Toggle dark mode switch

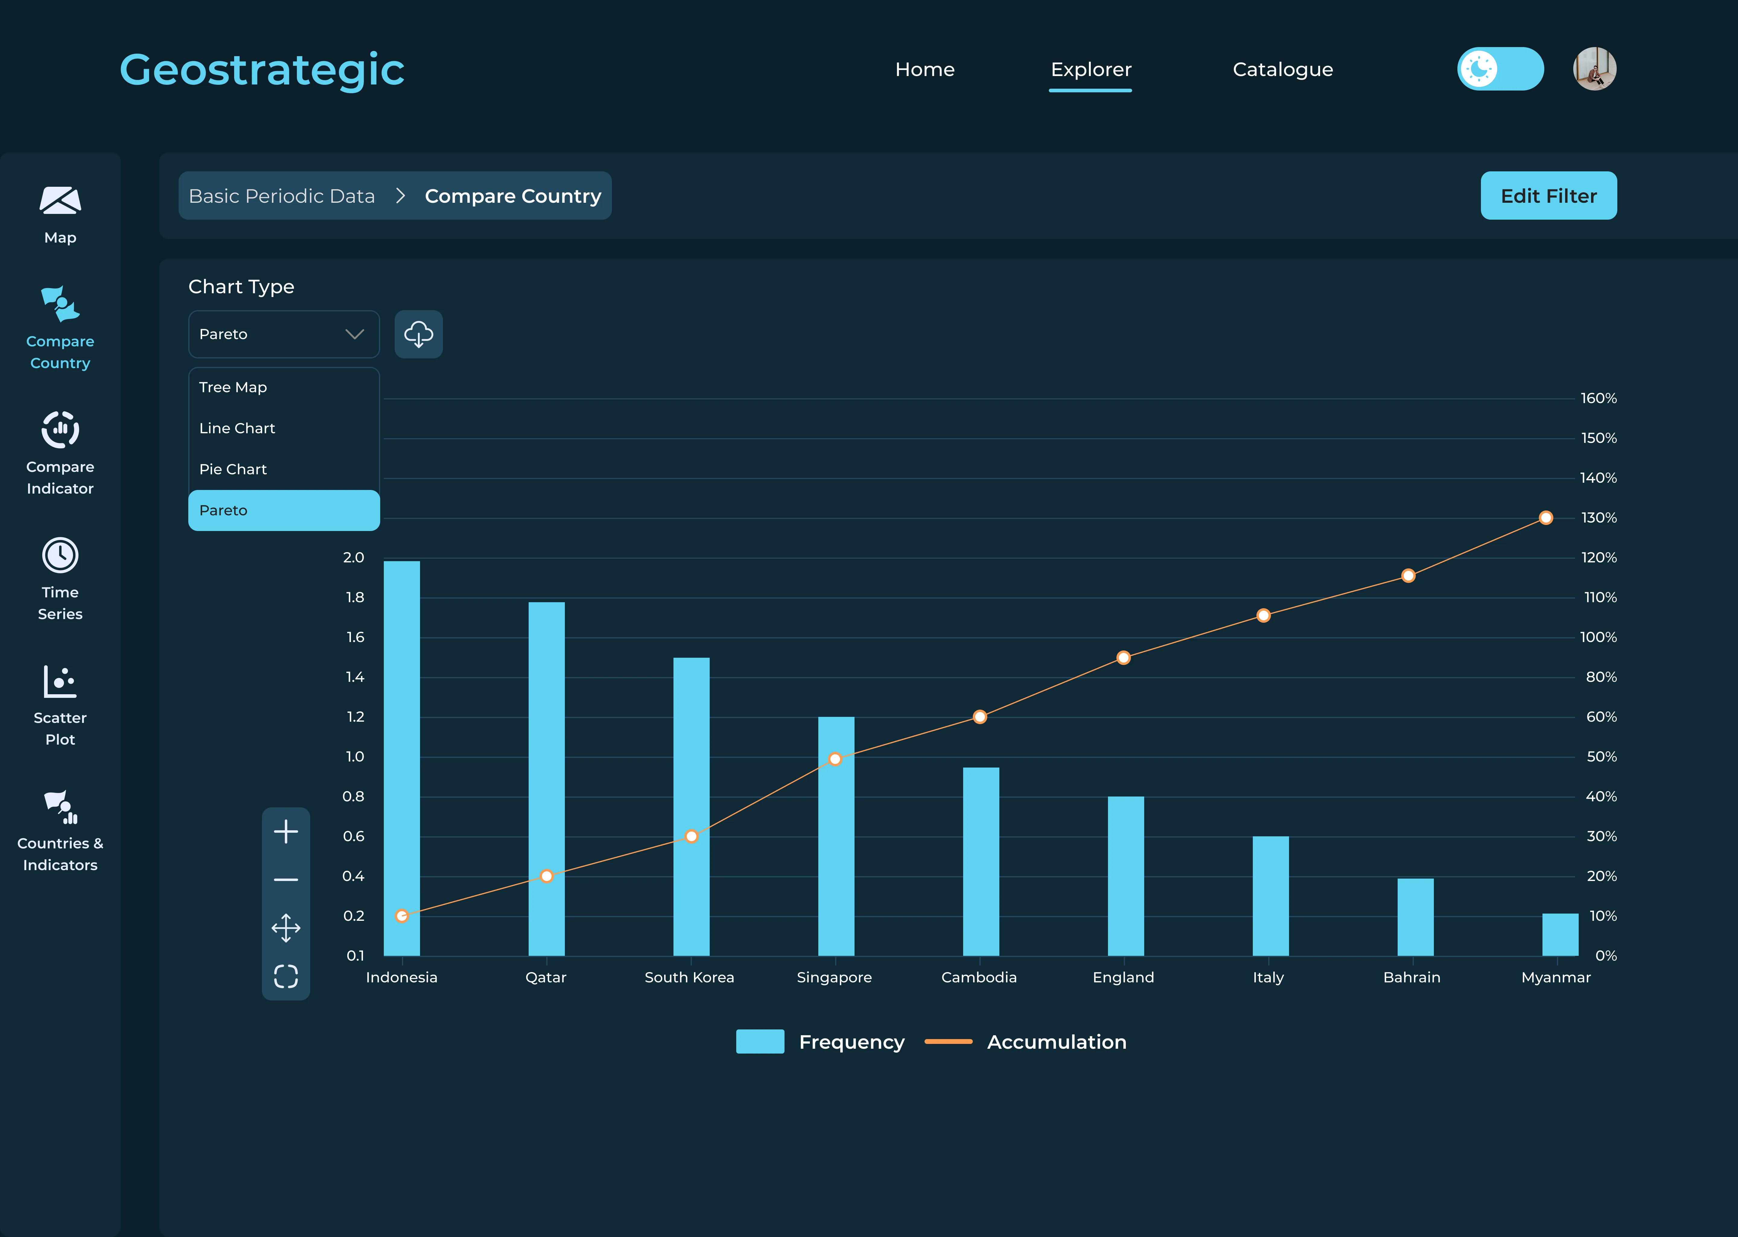(1500, 68)
